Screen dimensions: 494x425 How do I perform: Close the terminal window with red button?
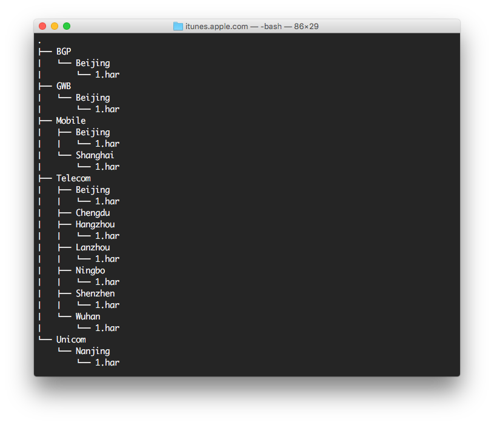[x=42, y=26]
